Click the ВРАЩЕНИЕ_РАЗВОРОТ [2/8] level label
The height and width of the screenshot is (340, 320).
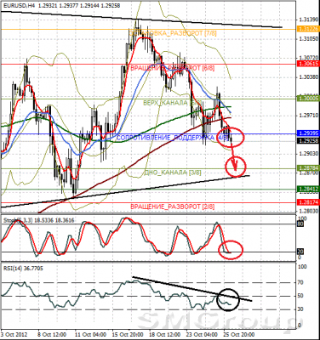click(172, 207)
